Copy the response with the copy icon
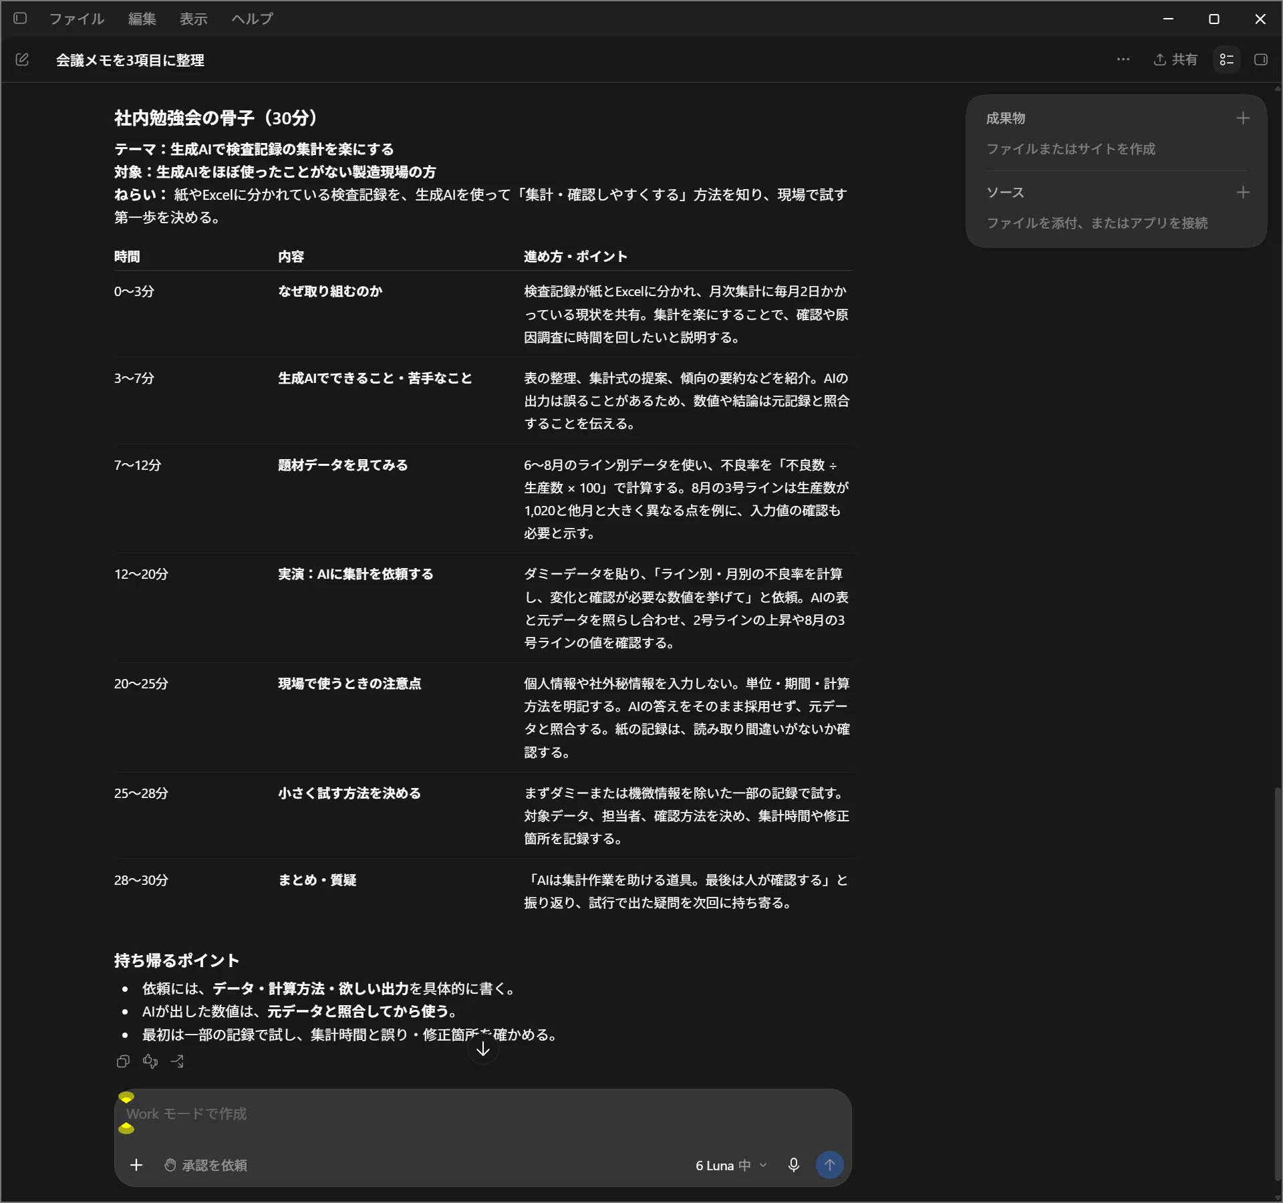 pos(123,1061)
